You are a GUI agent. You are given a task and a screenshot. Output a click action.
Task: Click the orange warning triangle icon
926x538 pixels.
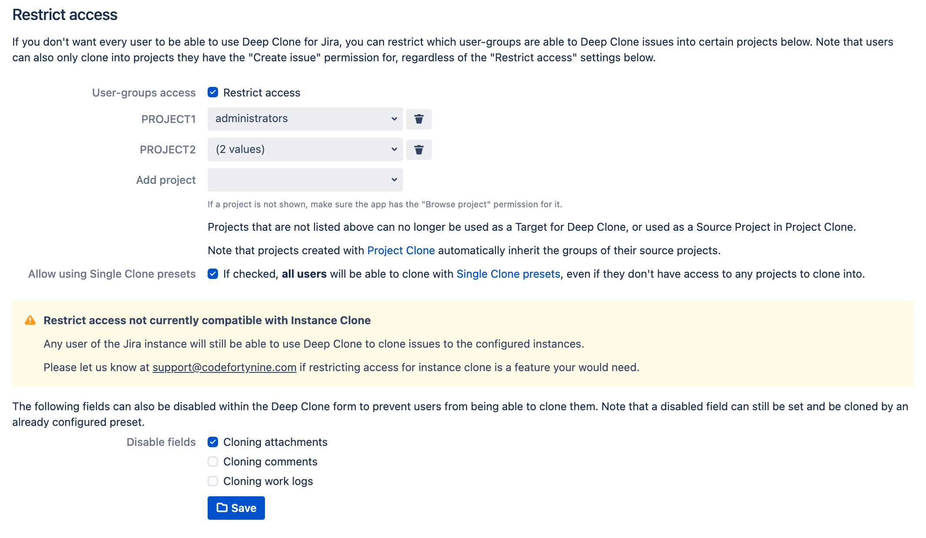(x=30, y=320)
